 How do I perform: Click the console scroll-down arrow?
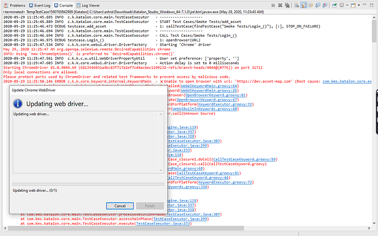(374, 223)
